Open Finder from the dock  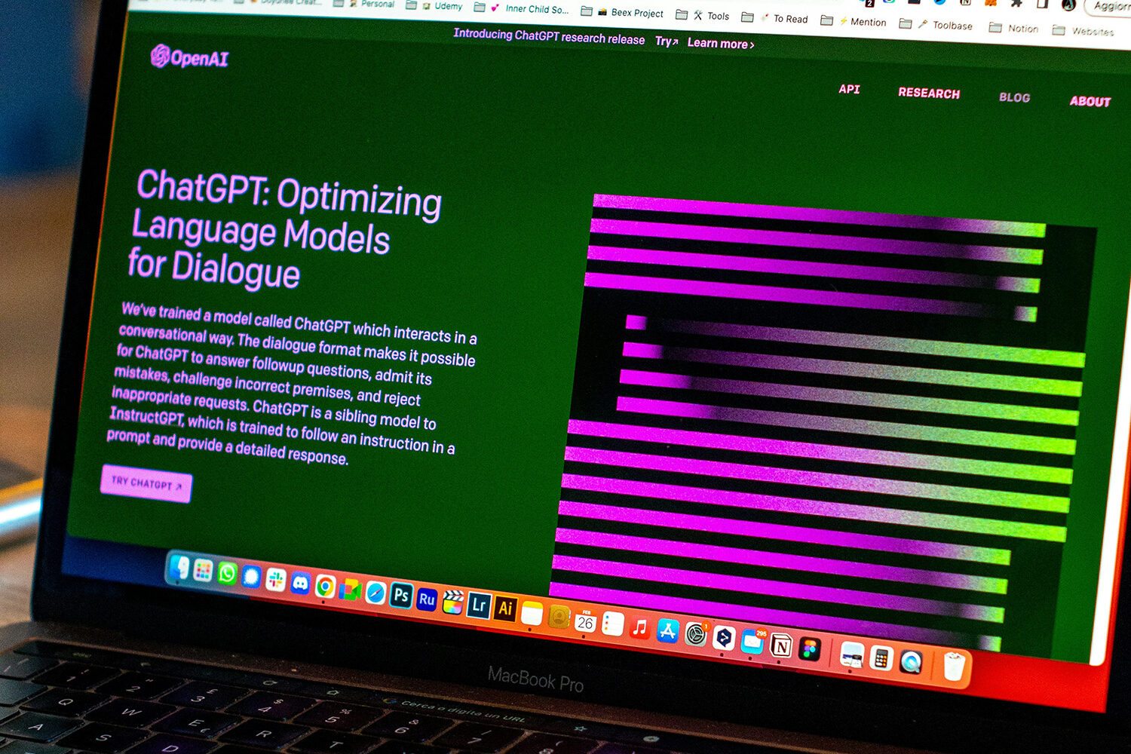point(179,568)
